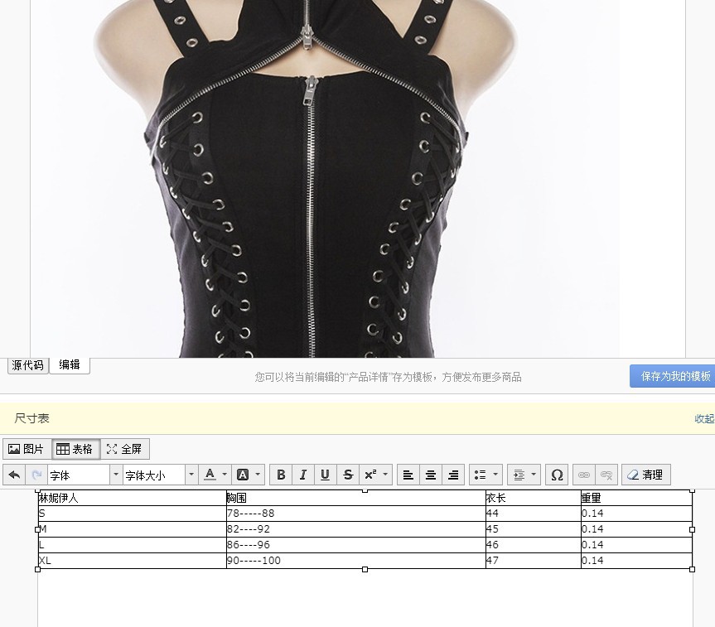Insert bulleted list
The width and height of the screenshot is (715, 627).
coord(481,475)
